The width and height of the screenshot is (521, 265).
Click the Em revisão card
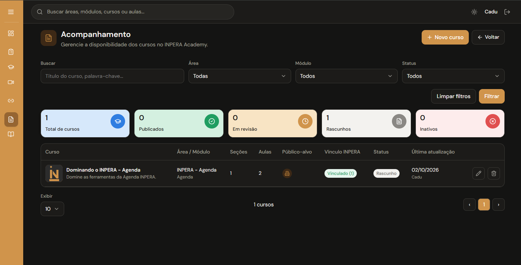[273, 123]
